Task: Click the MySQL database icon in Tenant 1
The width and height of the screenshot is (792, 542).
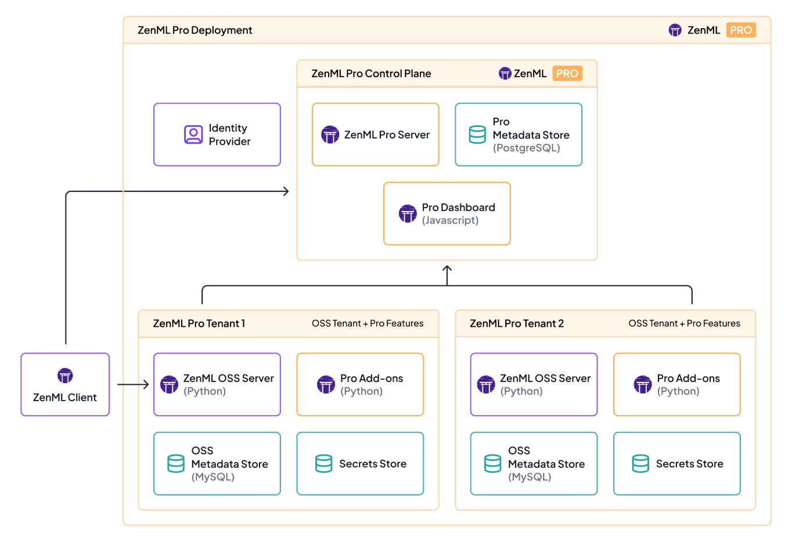Action: pos(176,463)
